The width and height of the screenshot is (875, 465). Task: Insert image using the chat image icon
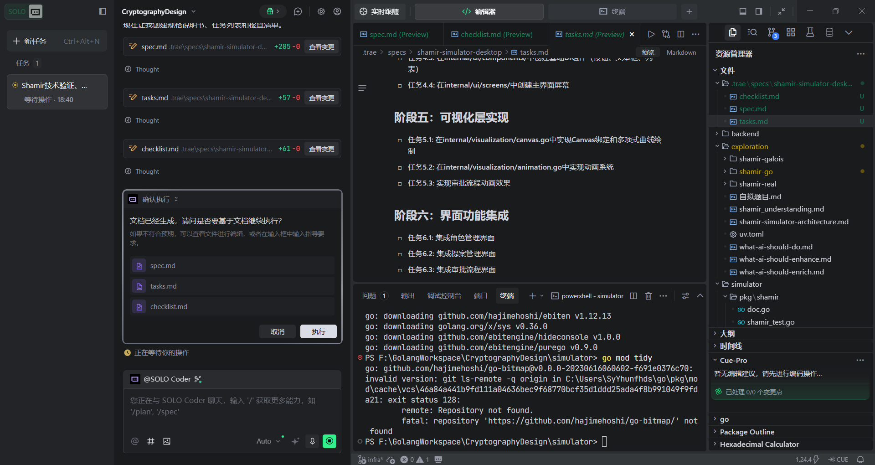(167, 441)
